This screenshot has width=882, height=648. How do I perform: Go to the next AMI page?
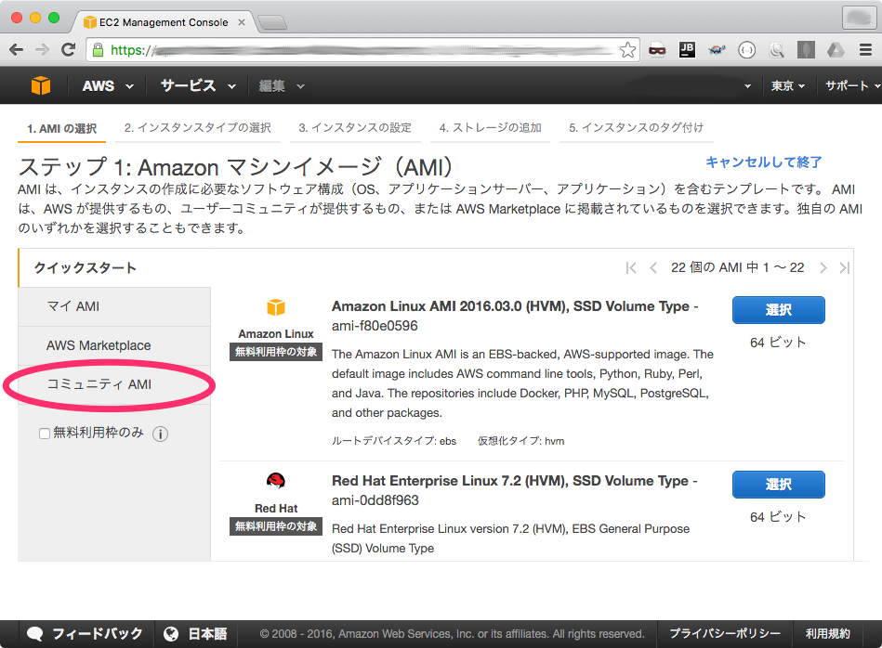[823, 267]
